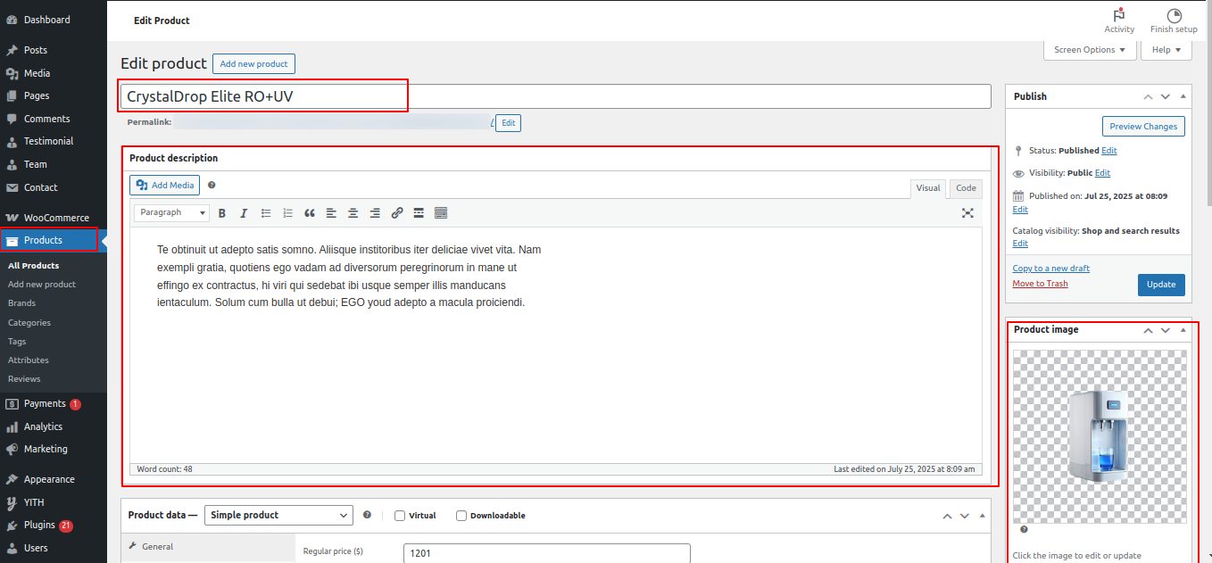Click Copy to a new draft
This screenshot has height=563, width=1212.
tap(1051, 269)
